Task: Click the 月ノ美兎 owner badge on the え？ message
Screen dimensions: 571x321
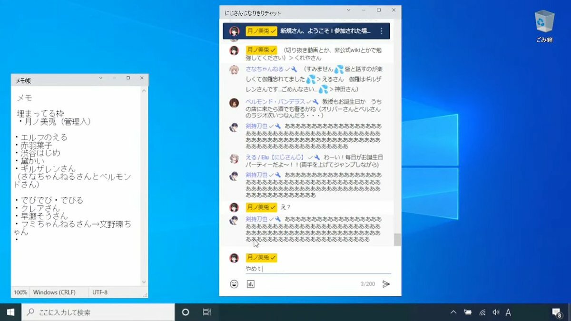Action: (261, 207)
